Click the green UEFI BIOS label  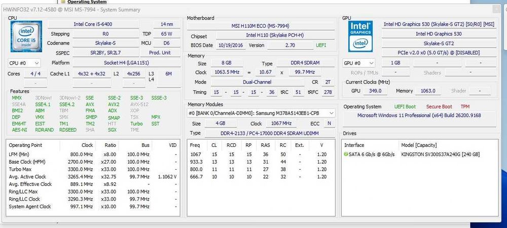click(x=322, y=46)
